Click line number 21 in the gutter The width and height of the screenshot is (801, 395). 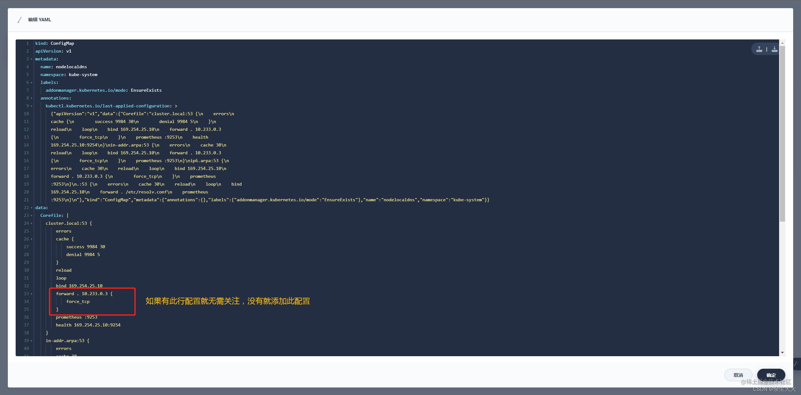coord(26,200)
